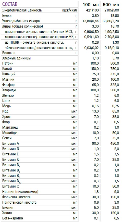Click the Витамин A label
The height and width of the screenshot is (222, 122).
(x=11, y=144)
